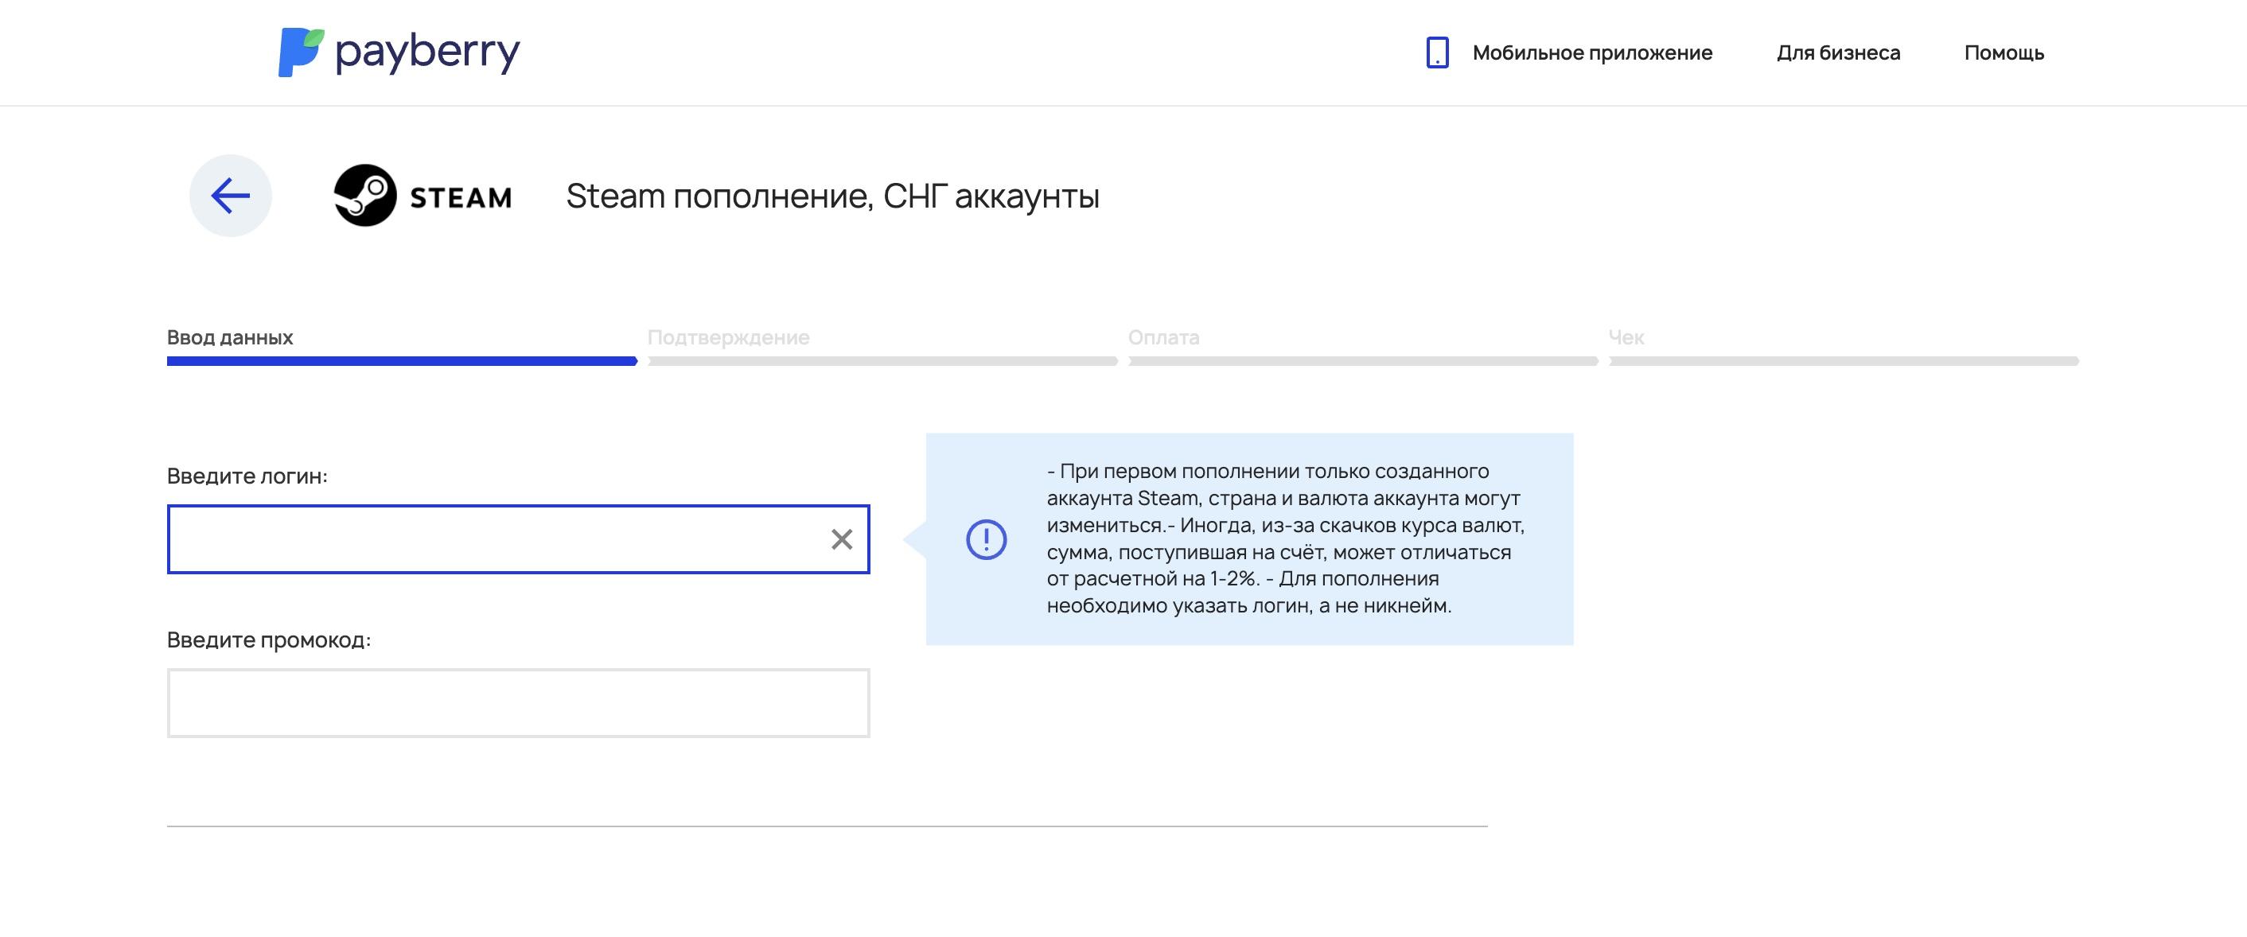Select the Подтверждение step
Screen dimensions: 2247x937
point(728,337)
